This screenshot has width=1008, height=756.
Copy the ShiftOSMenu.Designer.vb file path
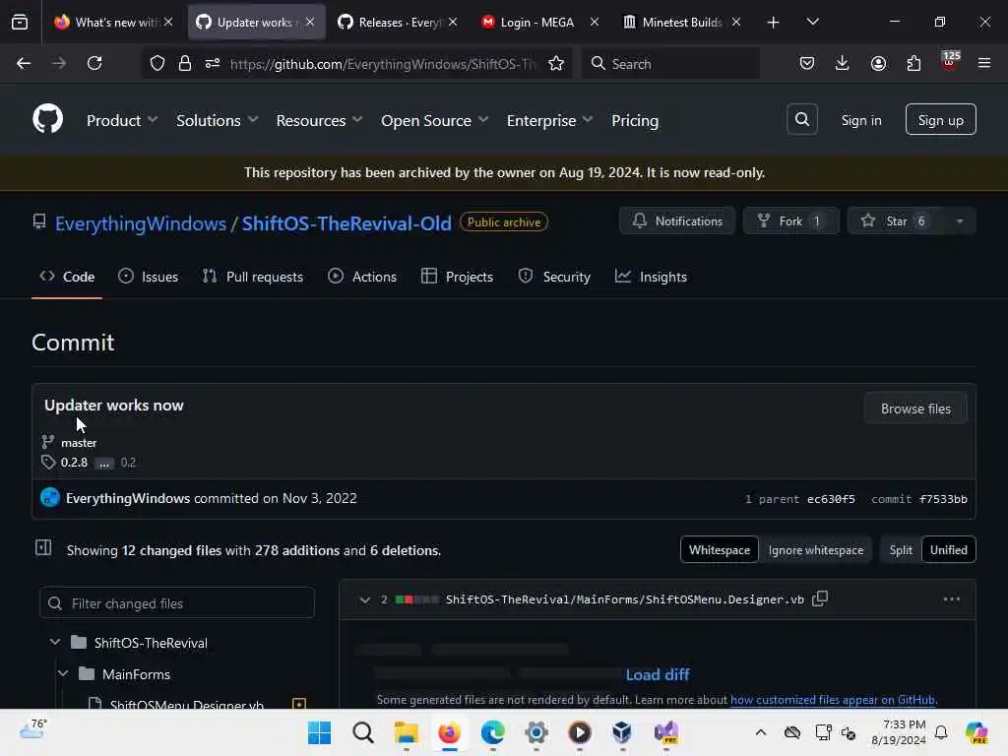point(820,598)
